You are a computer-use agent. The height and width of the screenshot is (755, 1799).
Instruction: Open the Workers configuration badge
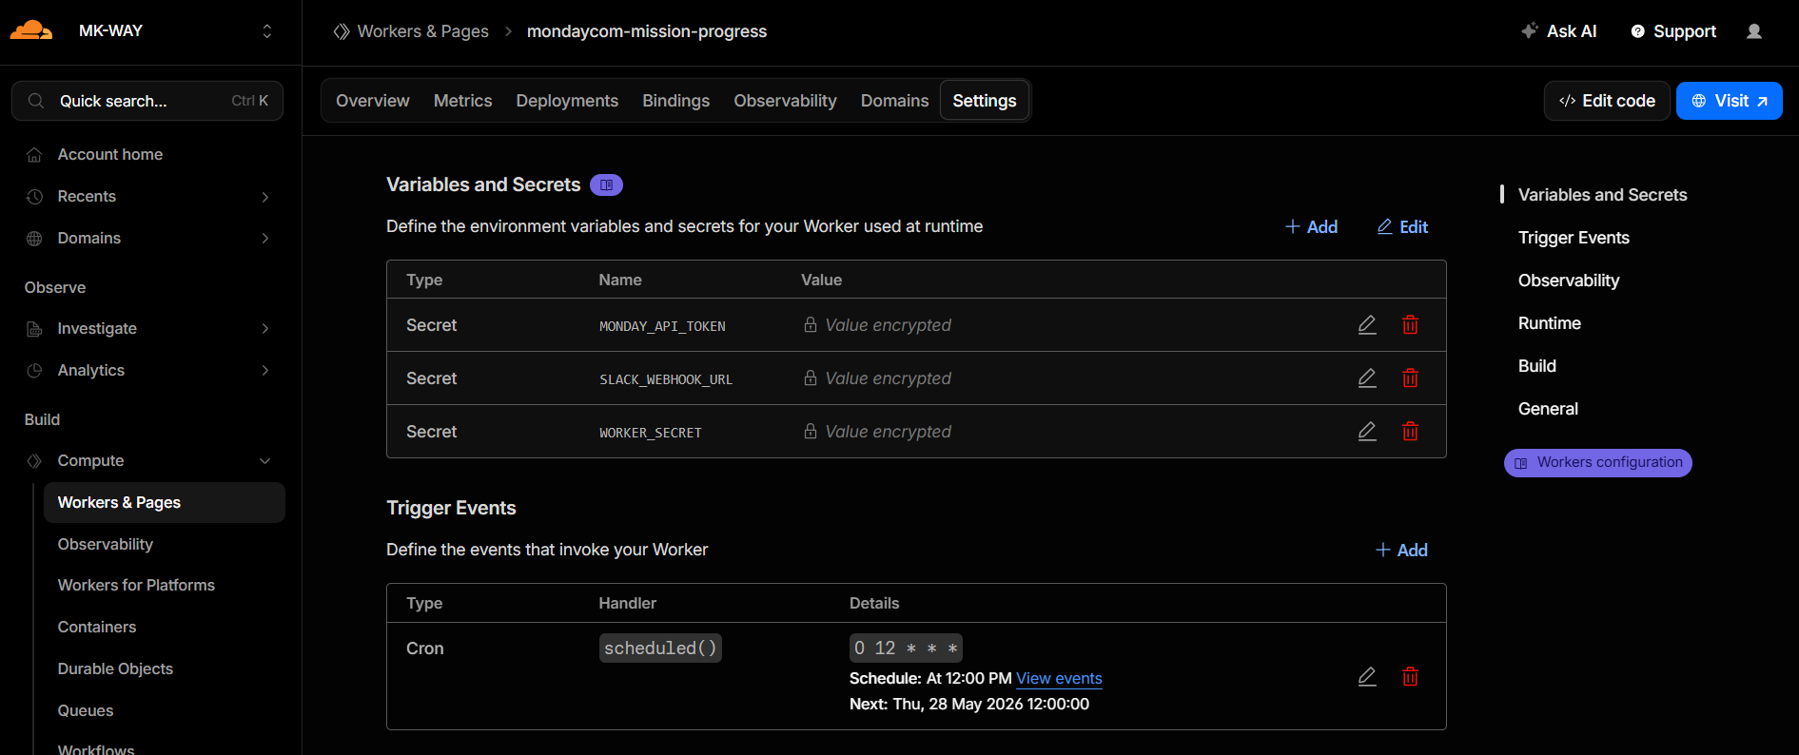pyautogui.click(x=1598, y=463)
